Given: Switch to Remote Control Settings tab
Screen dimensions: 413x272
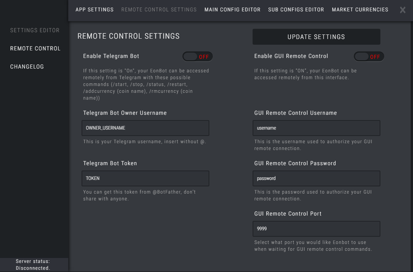Looking at the screenshot, I should (159, 10).
